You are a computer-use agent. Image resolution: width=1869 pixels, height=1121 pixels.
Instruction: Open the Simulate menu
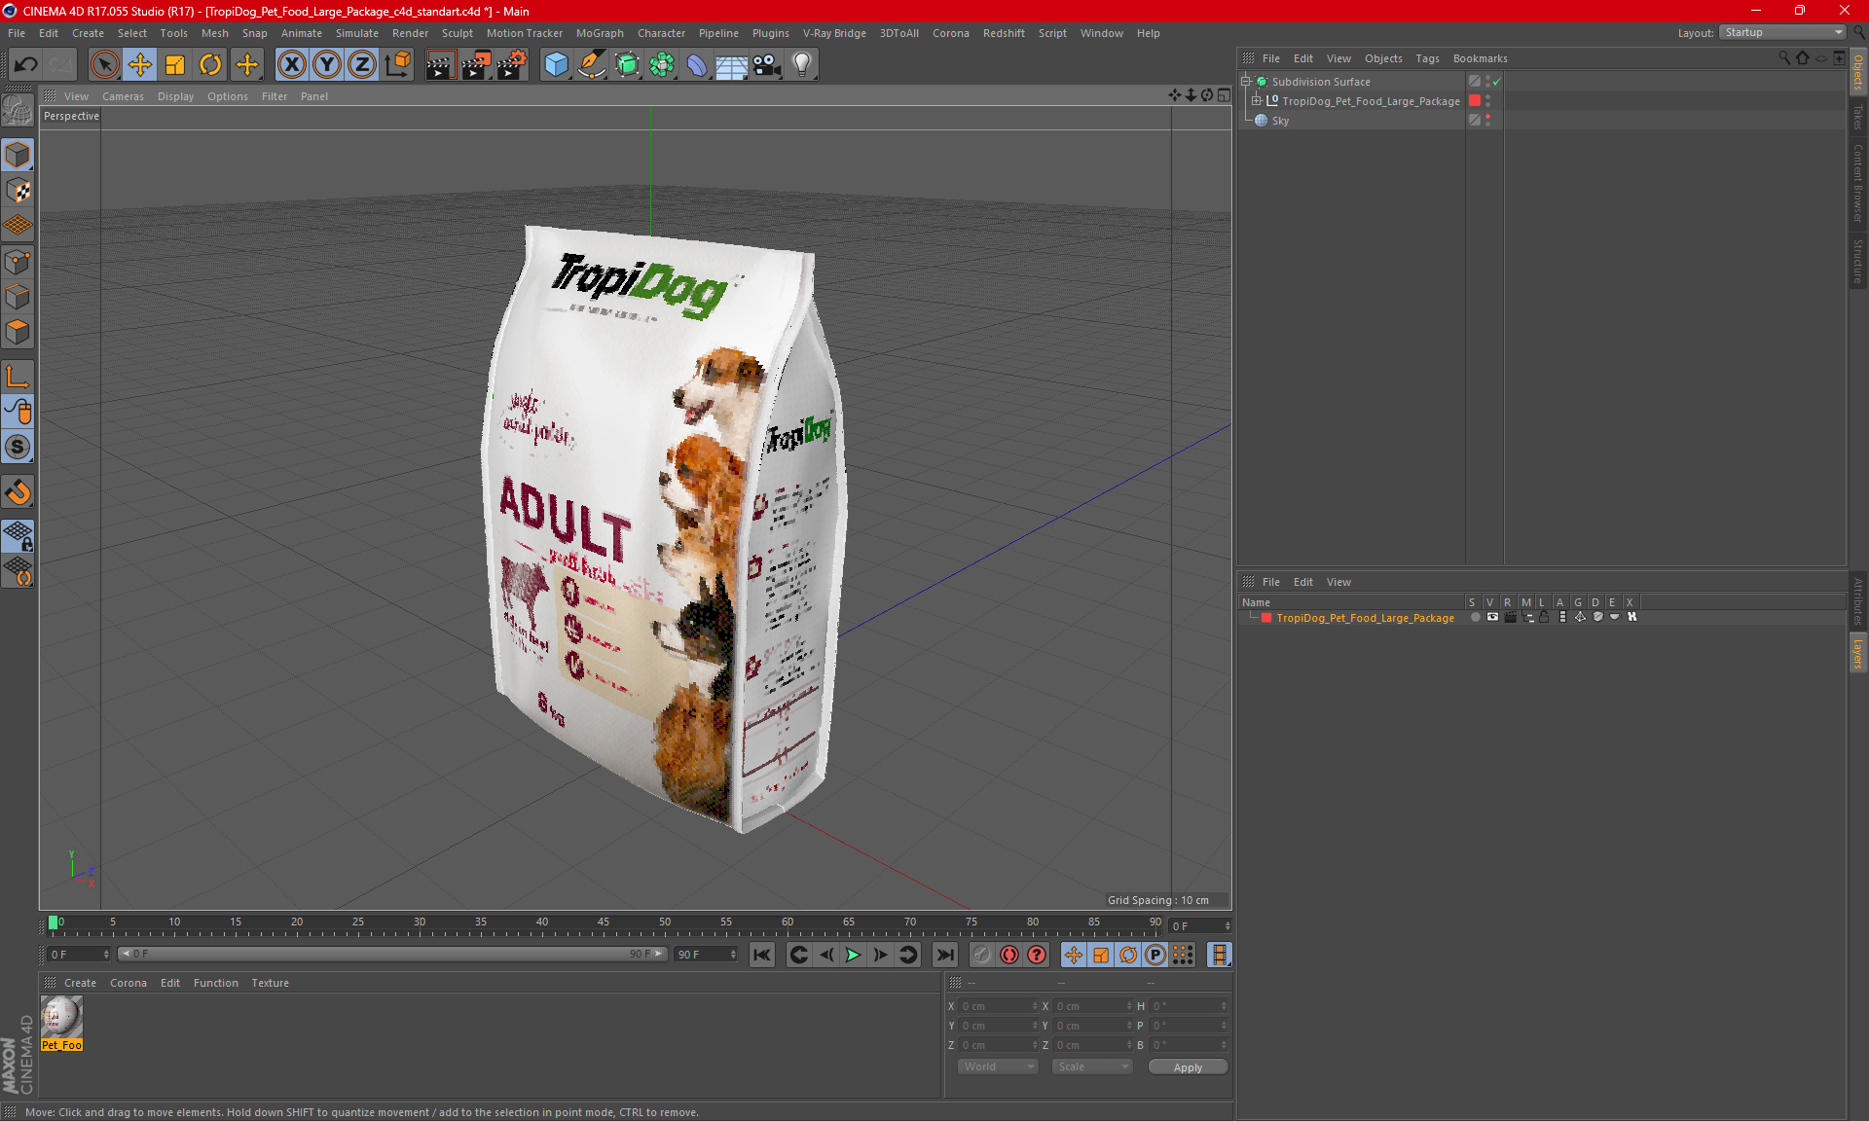point(357,33)
